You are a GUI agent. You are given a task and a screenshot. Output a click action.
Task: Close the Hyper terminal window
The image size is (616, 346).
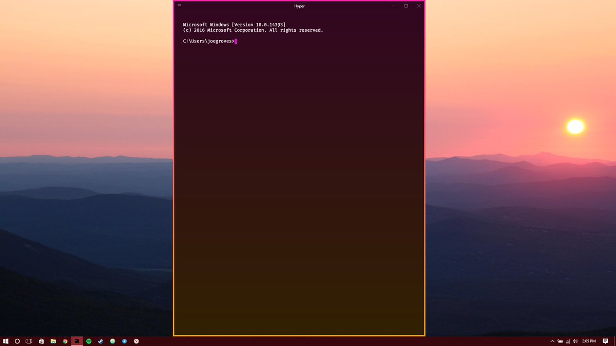click(x=419, y=6)
